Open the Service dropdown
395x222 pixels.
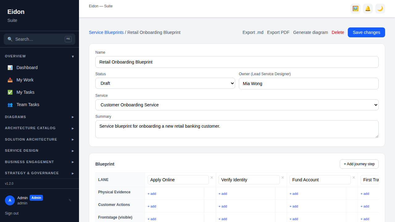coord(237,105)
